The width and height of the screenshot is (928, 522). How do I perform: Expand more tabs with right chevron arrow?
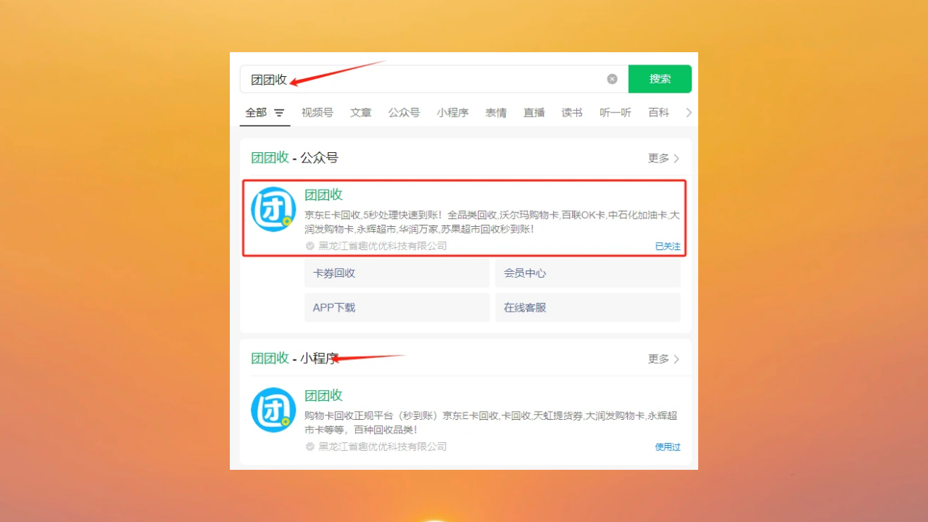(689, 112)
